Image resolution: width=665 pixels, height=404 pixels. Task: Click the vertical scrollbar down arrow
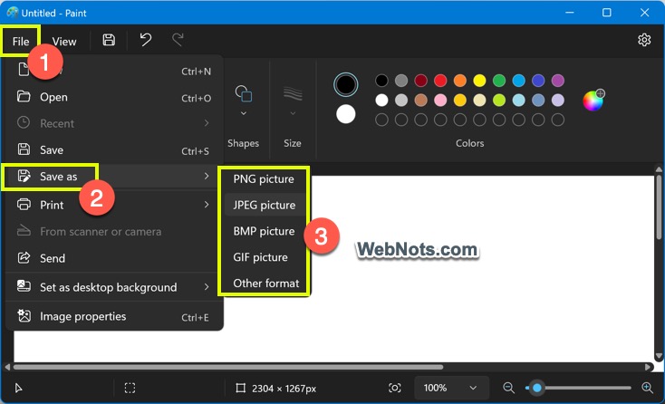(659, 356)
